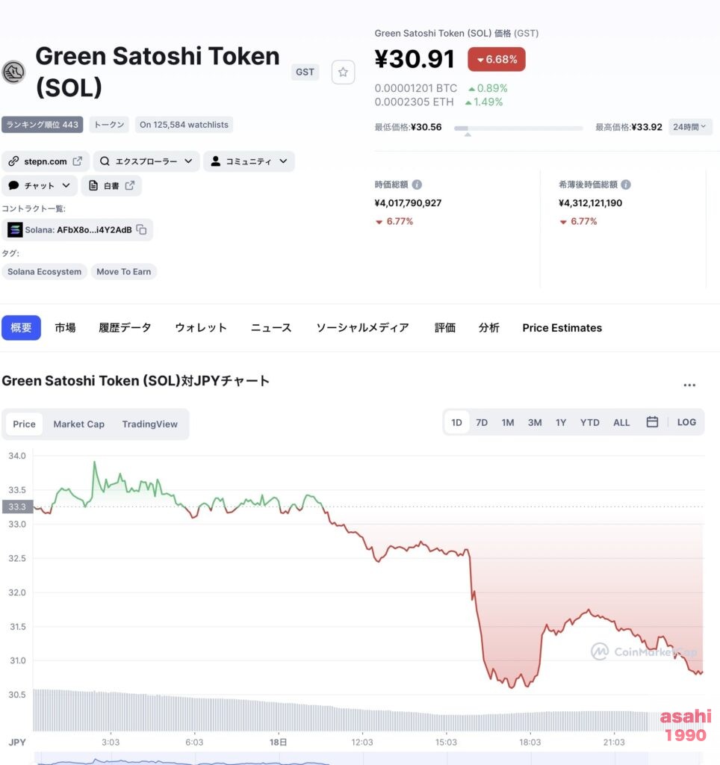This screenshot has width=720, height=765.
Task: Select the 7D chart time range
Action: pyautogui.click(x=482, y=423)
